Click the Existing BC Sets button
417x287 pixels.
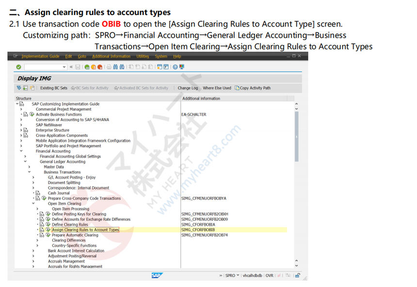click(54, 88)
